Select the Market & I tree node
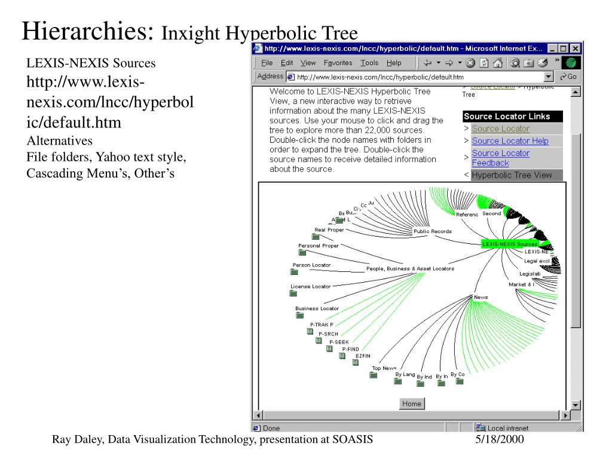 tap(521, 284)
